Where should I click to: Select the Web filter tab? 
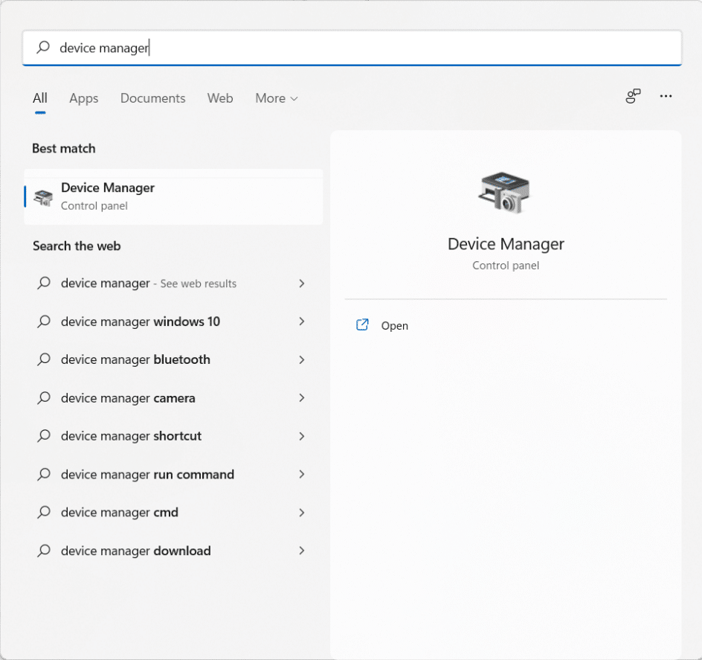point(220,98)
